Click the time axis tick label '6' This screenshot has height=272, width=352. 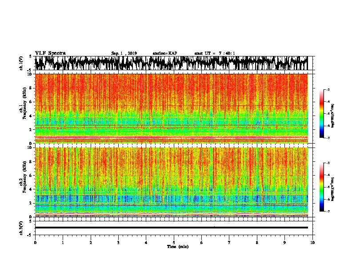click(x=202, y=243)
